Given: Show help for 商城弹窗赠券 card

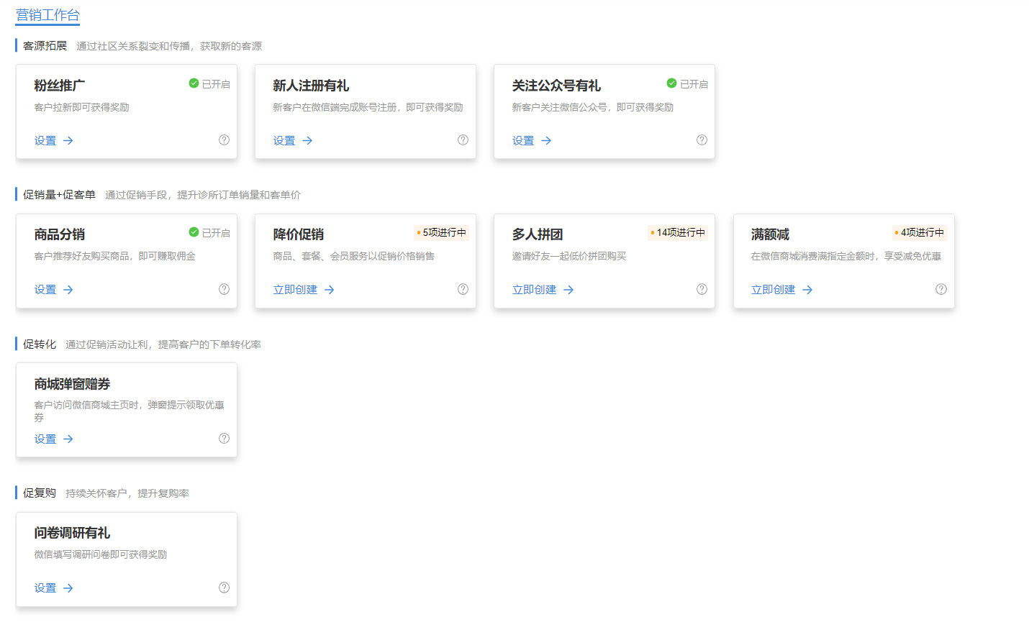Looking at the screenshot, I should click(x=224, y=439).
